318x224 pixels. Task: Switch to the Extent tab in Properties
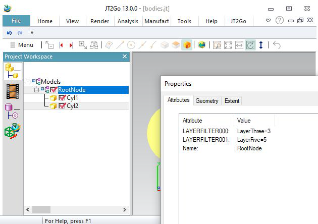(232, 101)
